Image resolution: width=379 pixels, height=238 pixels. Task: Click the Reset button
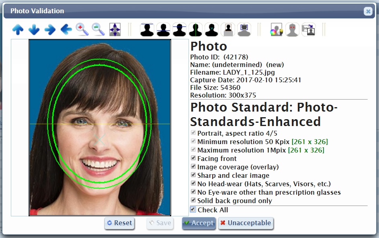coord(120,223)
